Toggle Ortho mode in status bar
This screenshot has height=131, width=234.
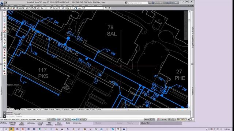[56, 119]
